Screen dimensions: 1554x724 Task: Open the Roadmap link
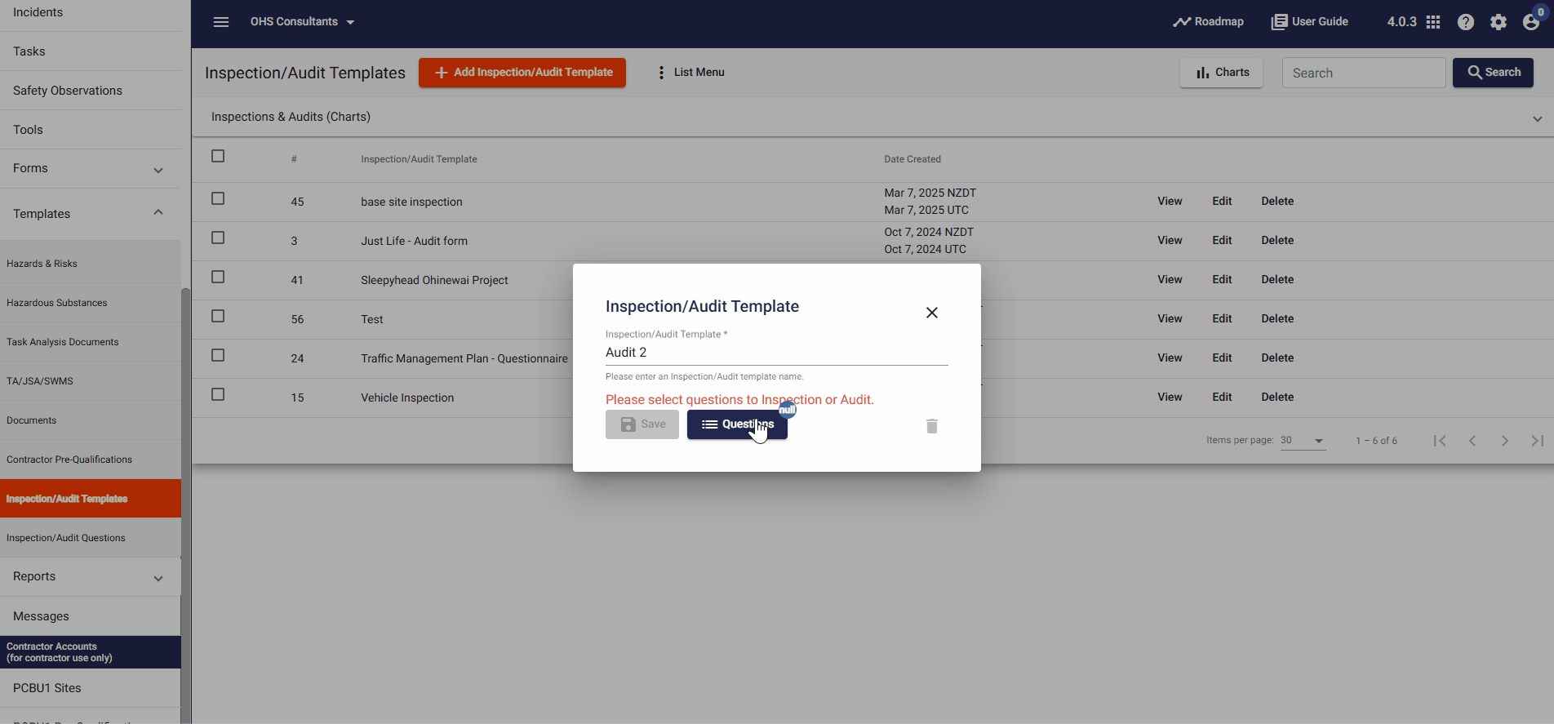(1208, 22)
